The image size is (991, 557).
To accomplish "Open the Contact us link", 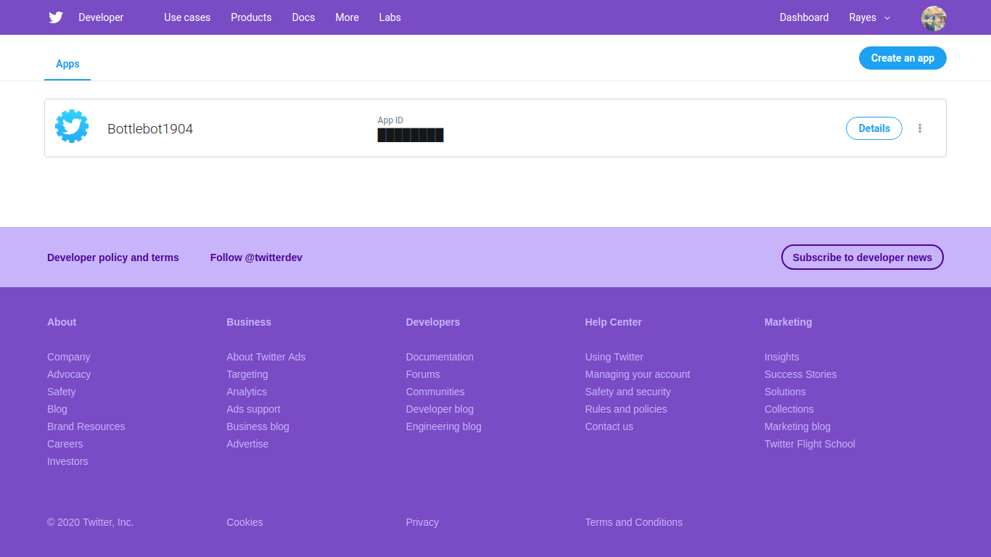I will [609, 426].
